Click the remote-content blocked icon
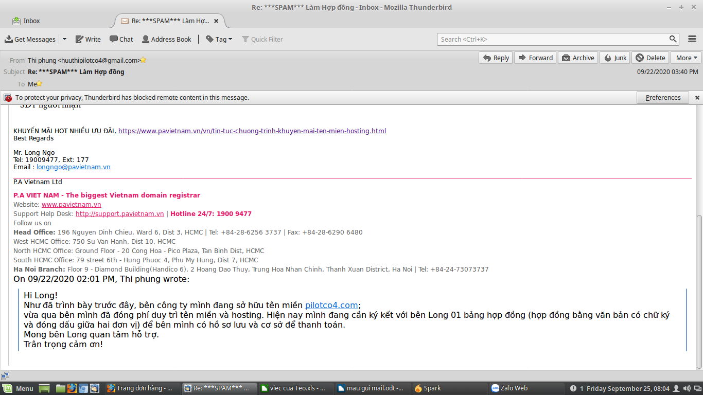Image resolution: width=703 pixels, height=395 pixels. [x=8, y=97]
